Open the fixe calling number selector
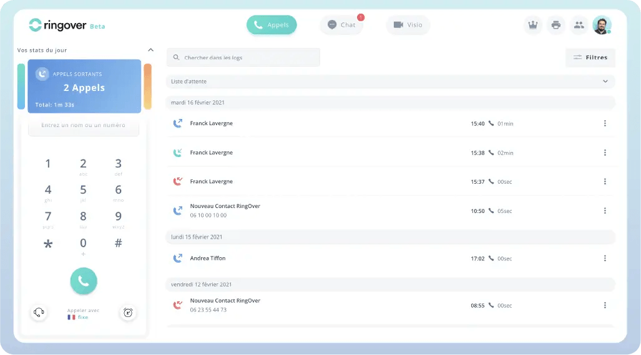Viewport: 641px width, 355px height. 79,317
